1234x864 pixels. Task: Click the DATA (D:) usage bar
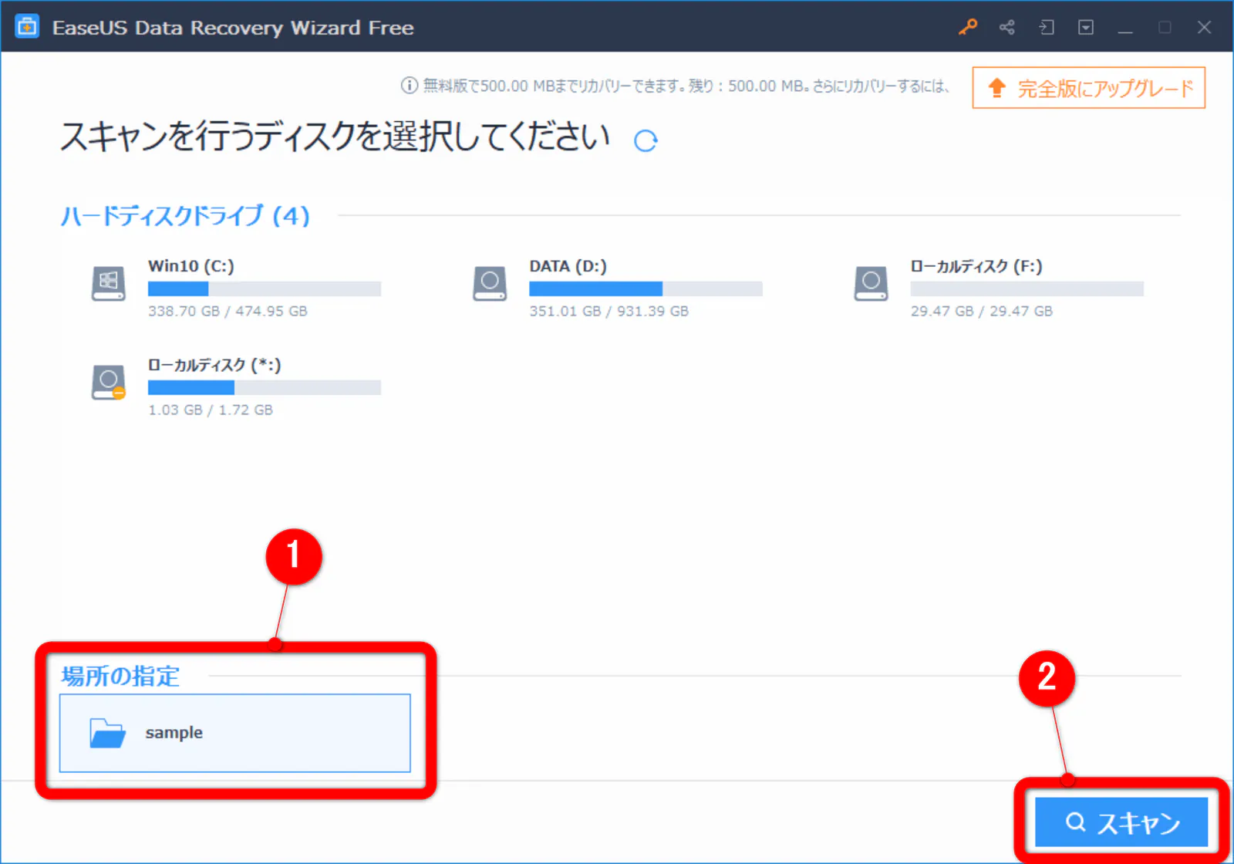(646, 289)
